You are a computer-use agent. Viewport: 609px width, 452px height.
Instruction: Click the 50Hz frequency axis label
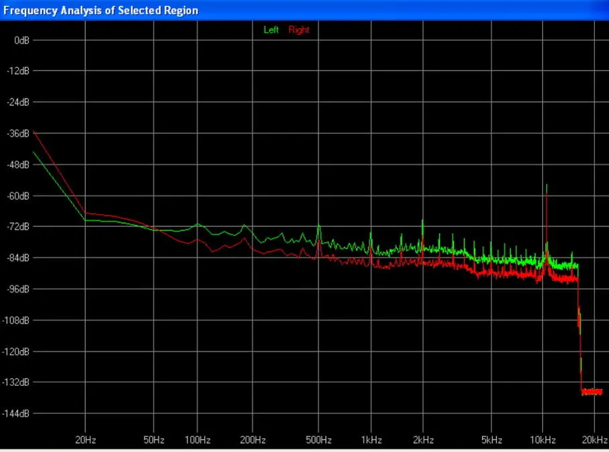[x=154, y=440]
